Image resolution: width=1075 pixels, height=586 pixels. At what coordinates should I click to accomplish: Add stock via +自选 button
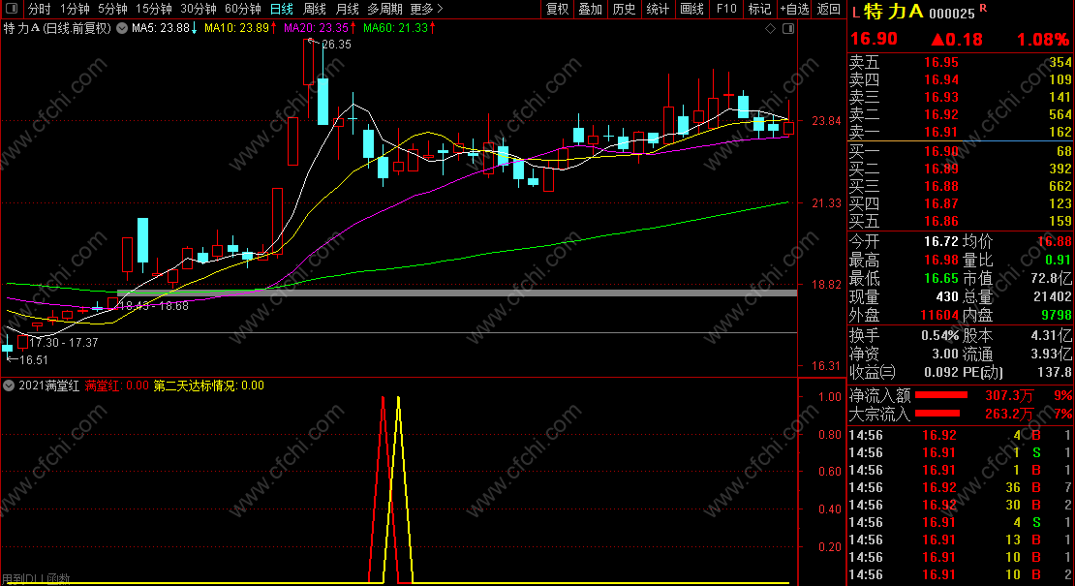tap(794, 9)
